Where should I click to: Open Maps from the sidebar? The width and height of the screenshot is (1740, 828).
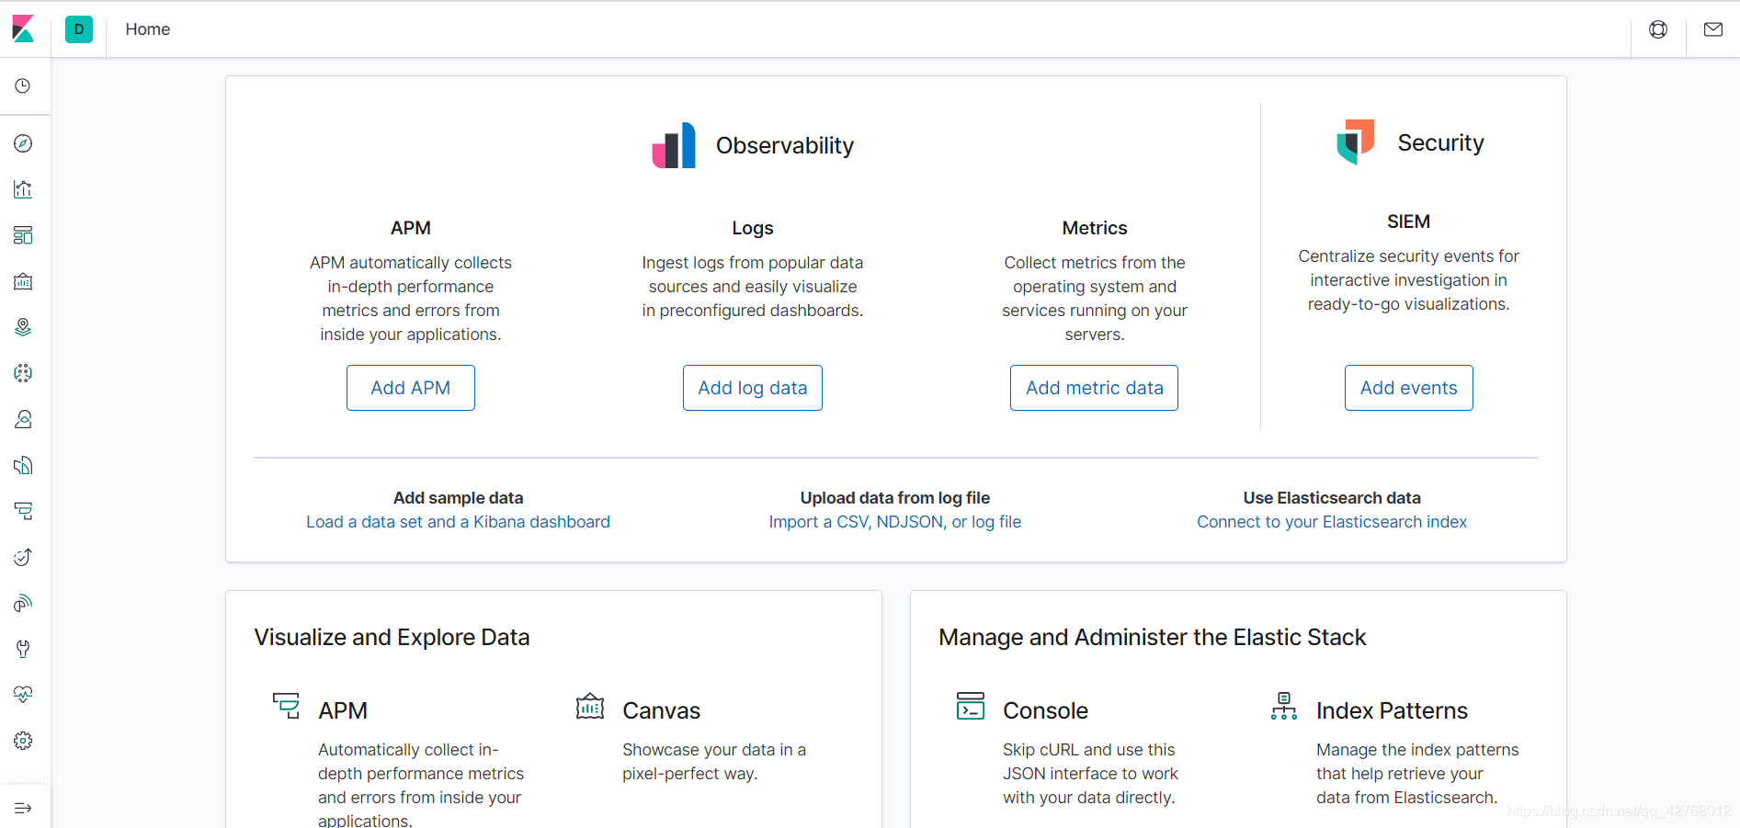(x=23, y=327)
